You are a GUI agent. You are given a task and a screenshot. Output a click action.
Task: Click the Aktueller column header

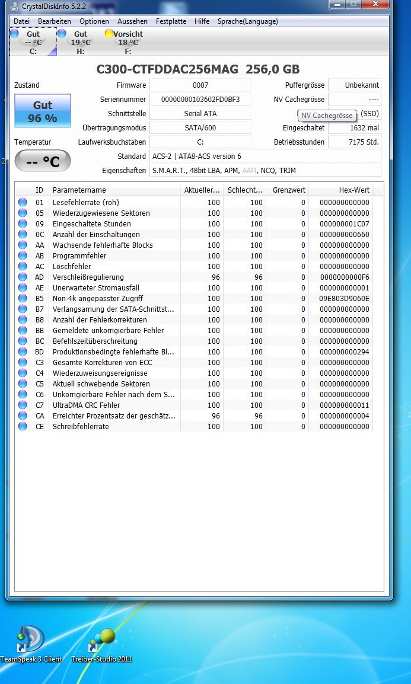coord(202,190)
